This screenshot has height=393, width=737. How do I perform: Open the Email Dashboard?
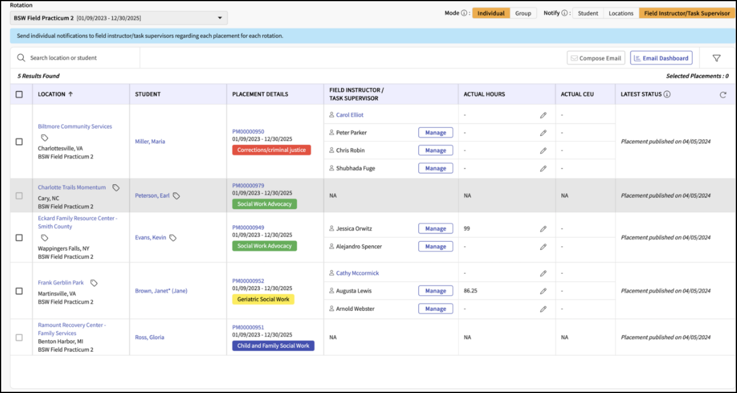pos(661,58)
